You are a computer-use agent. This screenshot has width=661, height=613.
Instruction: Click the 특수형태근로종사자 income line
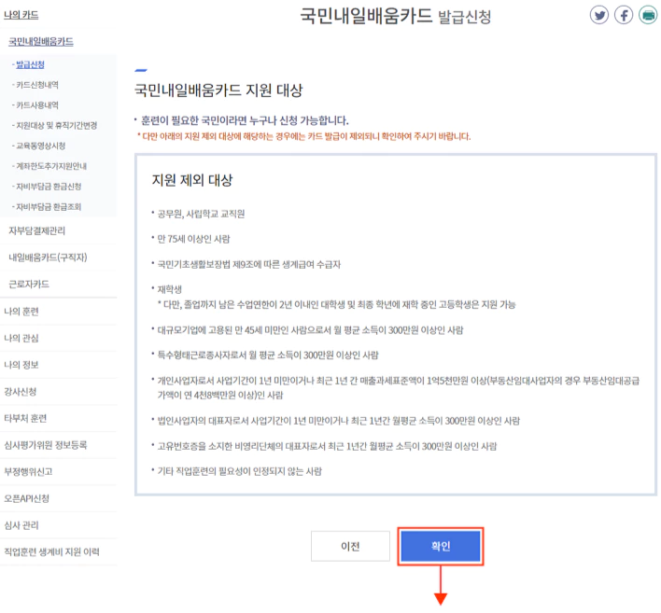[x=268, y=355]
